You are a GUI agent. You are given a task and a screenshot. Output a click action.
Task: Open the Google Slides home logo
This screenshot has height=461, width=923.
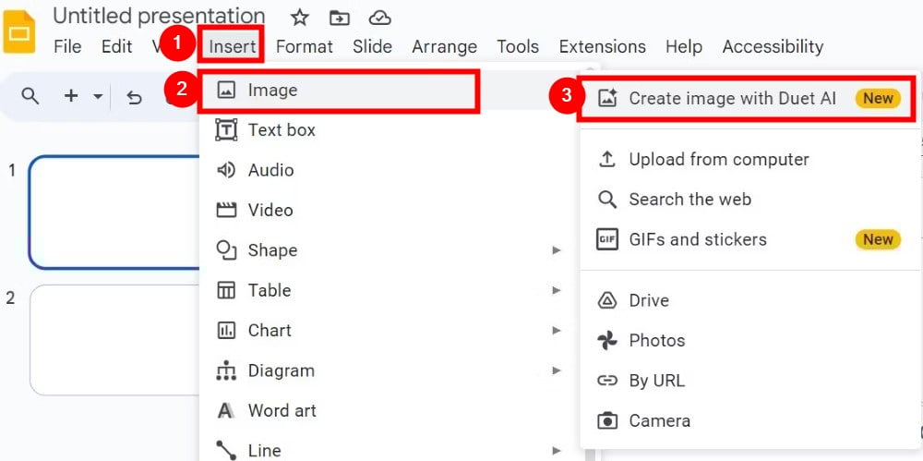coord(18,31)
